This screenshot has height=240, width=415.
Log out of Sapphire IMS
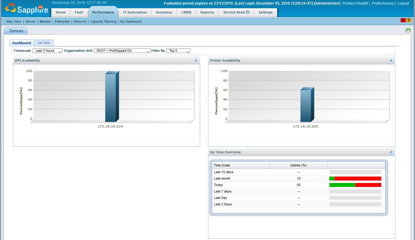[403, 3]
